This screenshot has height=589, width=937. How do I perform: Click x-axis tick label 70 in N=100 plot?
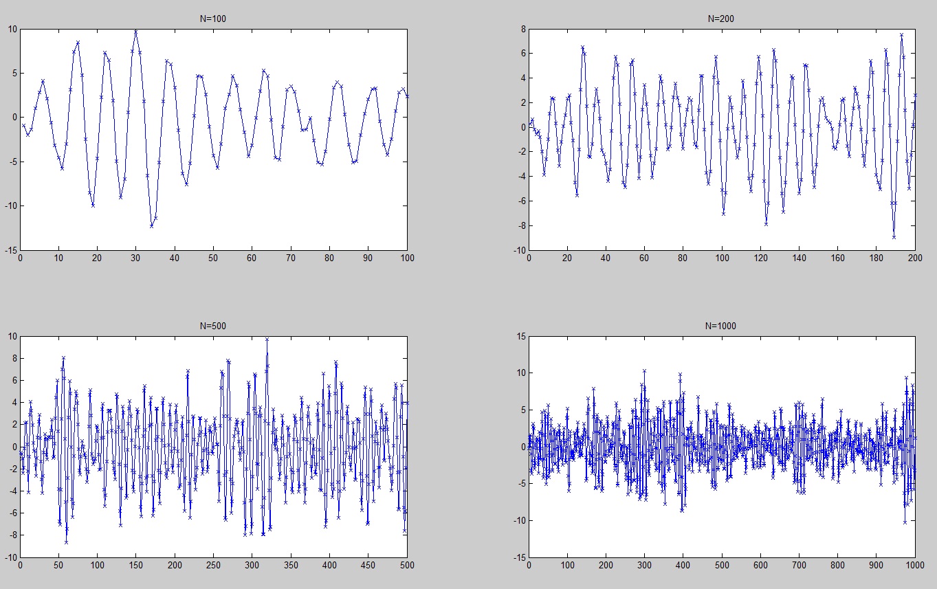(x=291, y=258)
